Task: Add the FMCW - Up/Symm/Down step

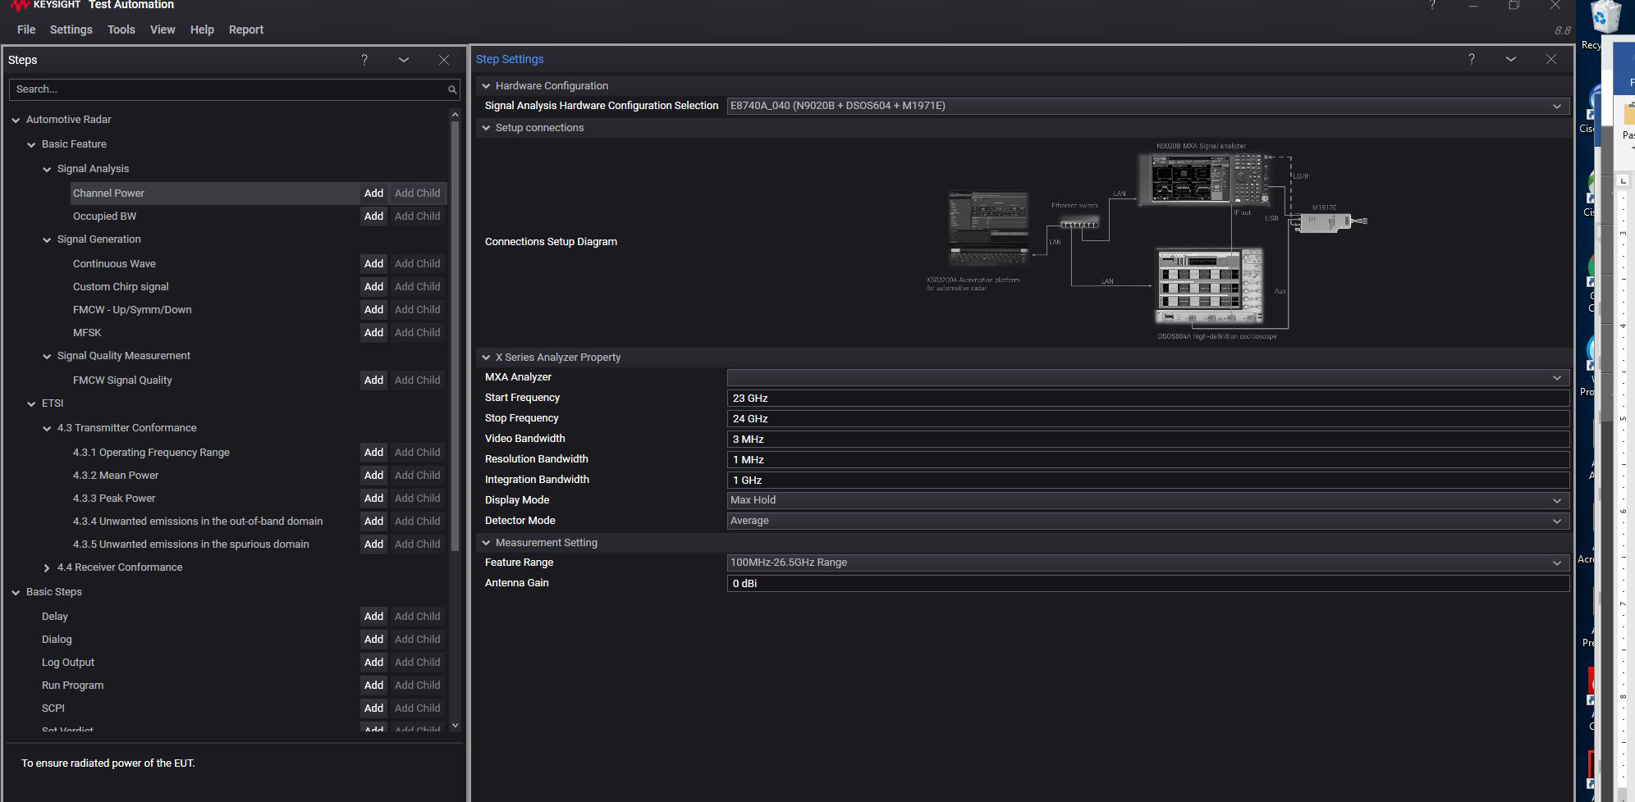Action: pos(373,310)
